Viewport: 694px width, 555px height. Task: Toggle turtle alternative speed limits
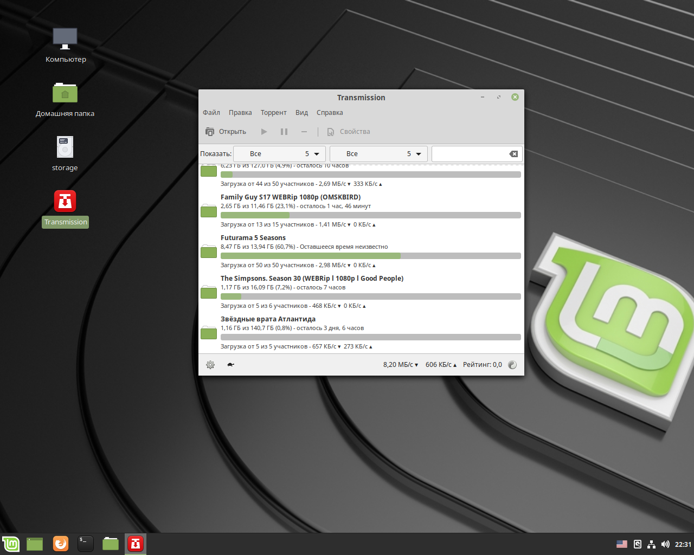[x=230, y=365]
